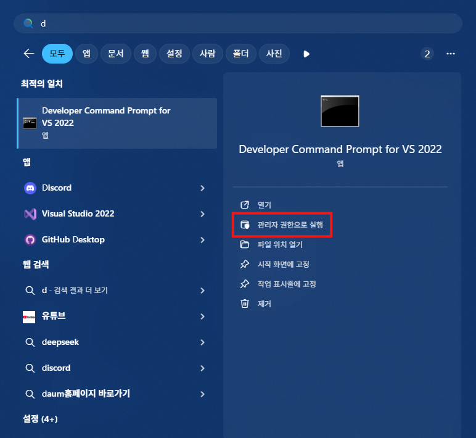This screenshot has height=438, width=476.
Task: Expand daum홈페이지 바로가기 chevron
Action: coord(202,394)
